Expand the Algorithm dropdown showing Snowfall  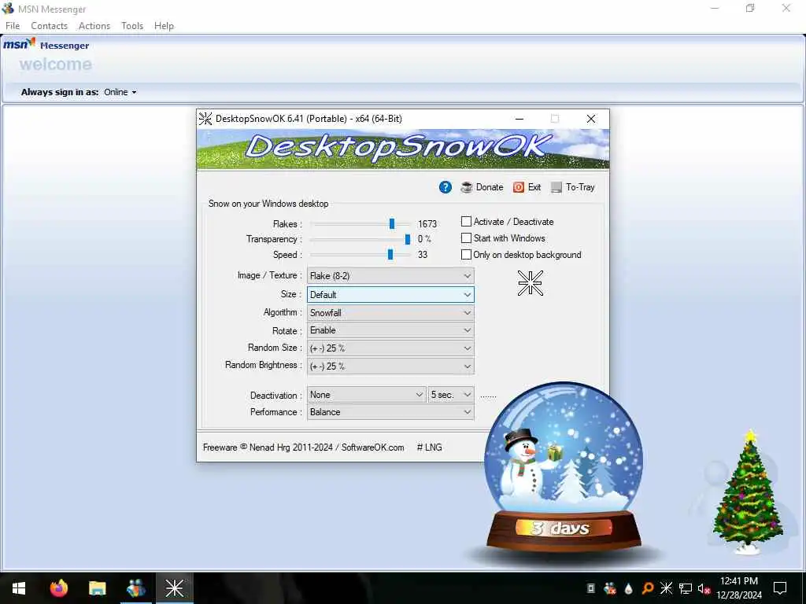tap(390, 313)
